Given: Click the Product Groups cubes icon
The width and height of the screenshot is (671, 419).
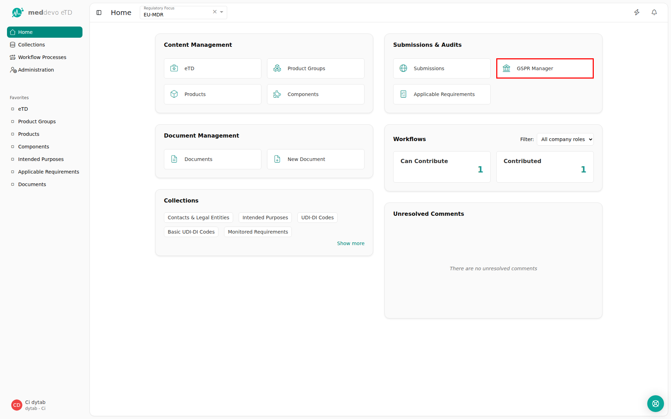Looking at the screenshot, I should [x=277, y=68].
